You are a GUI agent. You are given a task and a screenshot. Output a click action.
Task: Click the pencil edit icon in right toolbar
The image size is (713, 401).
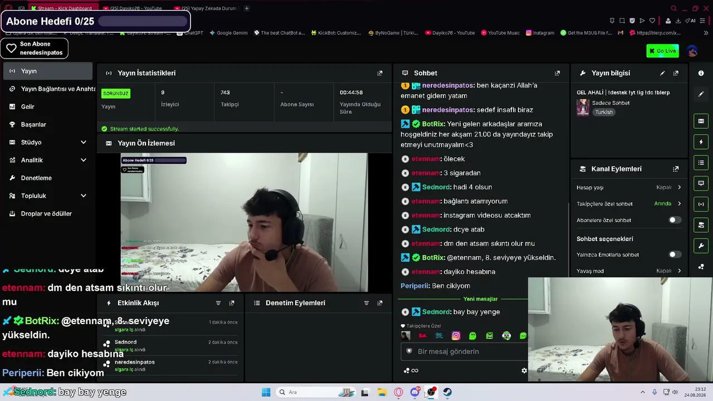[x=701, y=94]
